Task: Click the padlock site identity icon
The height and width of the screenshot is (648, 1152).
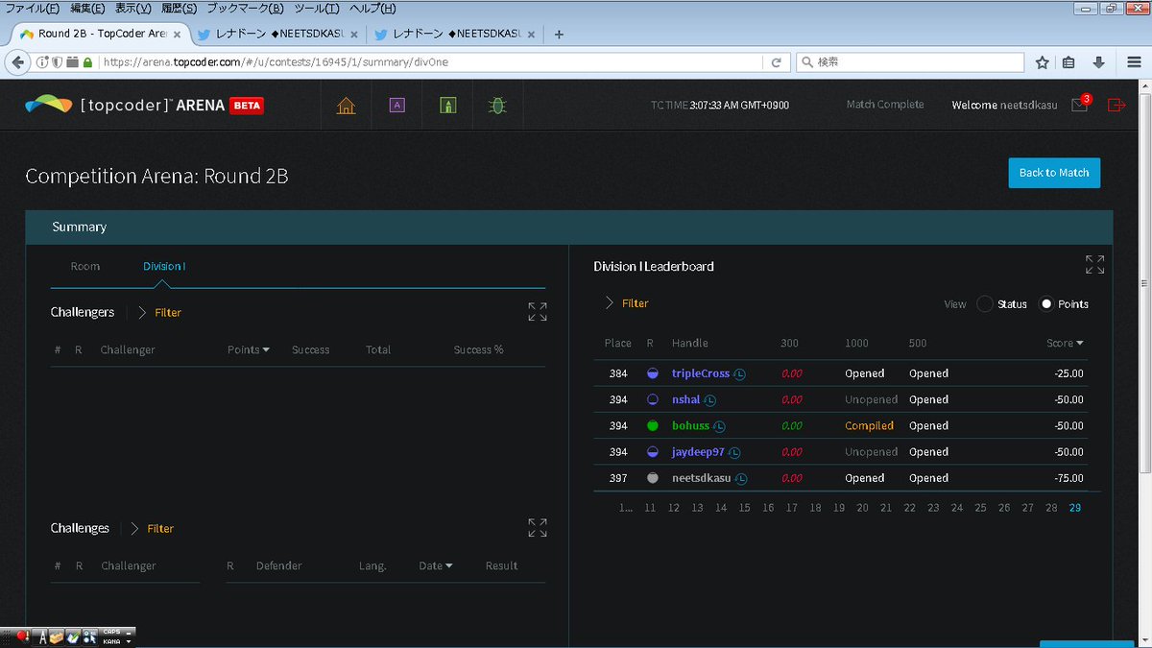Action: [87, 62]
